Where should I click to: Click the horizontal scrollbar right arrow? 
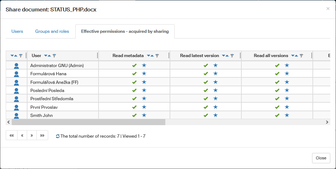point(327,122)
